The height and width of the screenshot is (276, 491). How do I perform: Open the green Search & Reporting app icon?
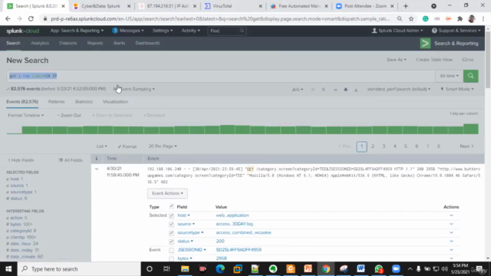coord(425,43)
